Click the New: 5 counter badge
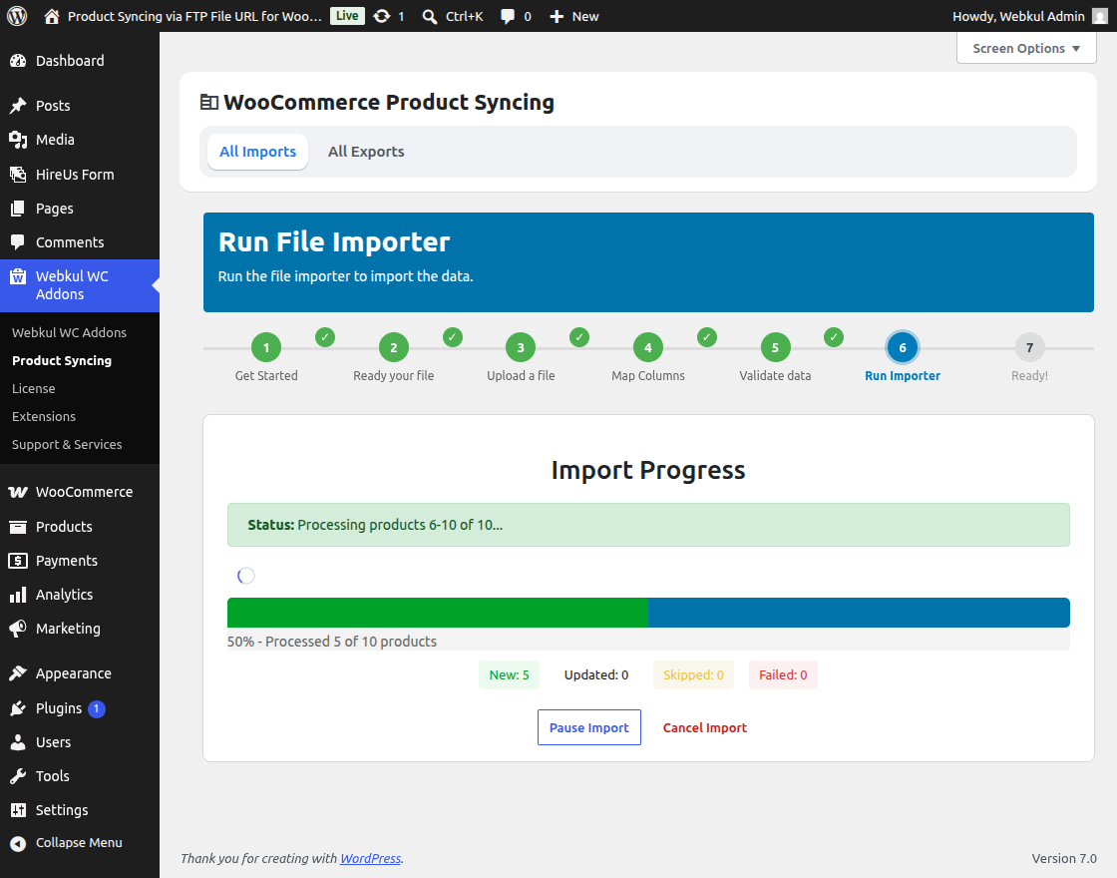The width and height of the screenshot is (1117, 878). click(x=510, y=674)
